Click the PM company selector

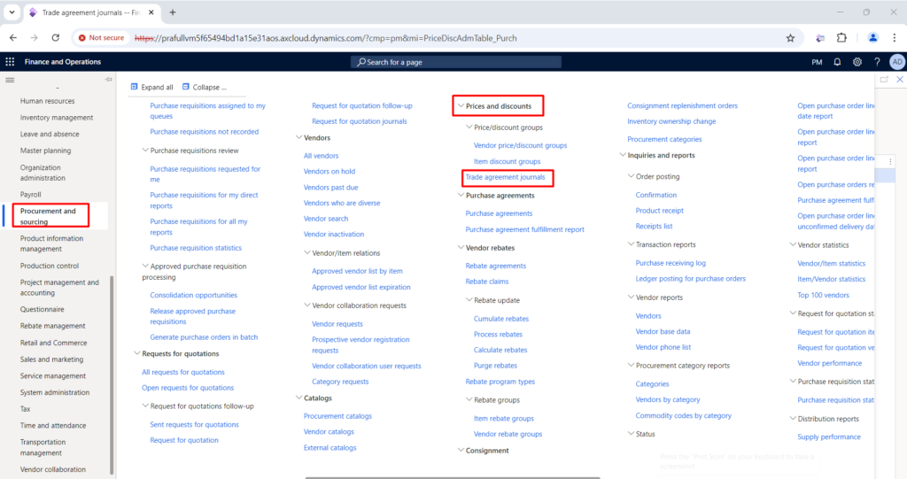[817, 62]
